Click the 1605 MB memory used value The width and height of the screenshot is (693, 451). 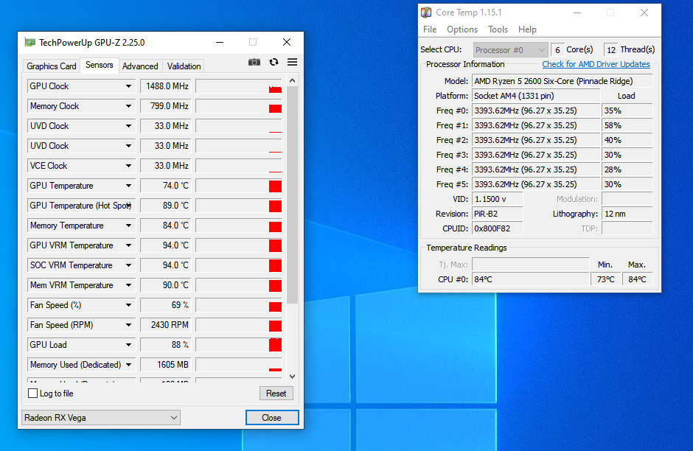point(165,365)
